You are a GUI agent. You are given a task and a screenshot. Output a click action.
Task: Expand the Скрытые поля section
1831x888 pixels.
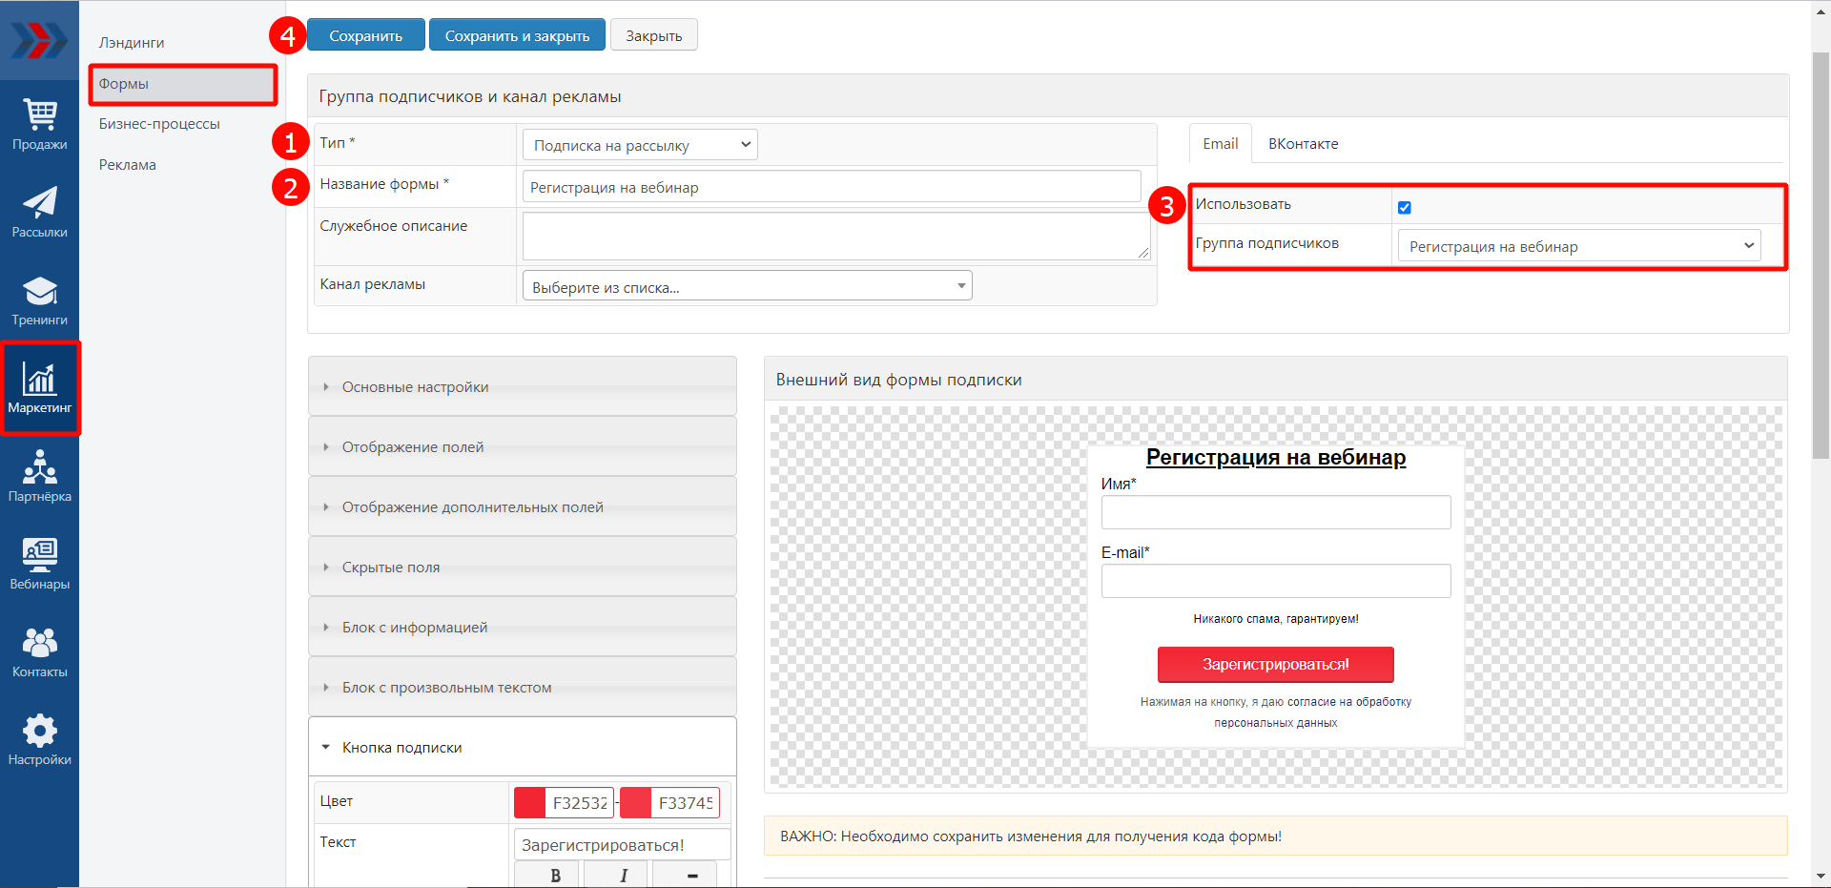[522, 567]
